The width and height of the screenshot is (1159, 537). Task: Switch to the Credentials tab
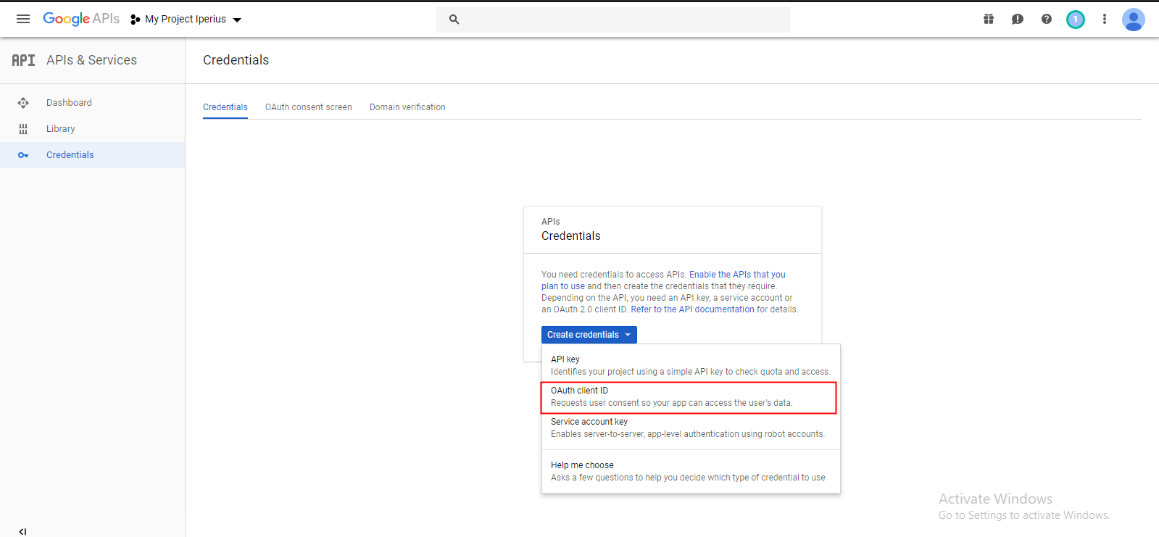pos(225,107)
